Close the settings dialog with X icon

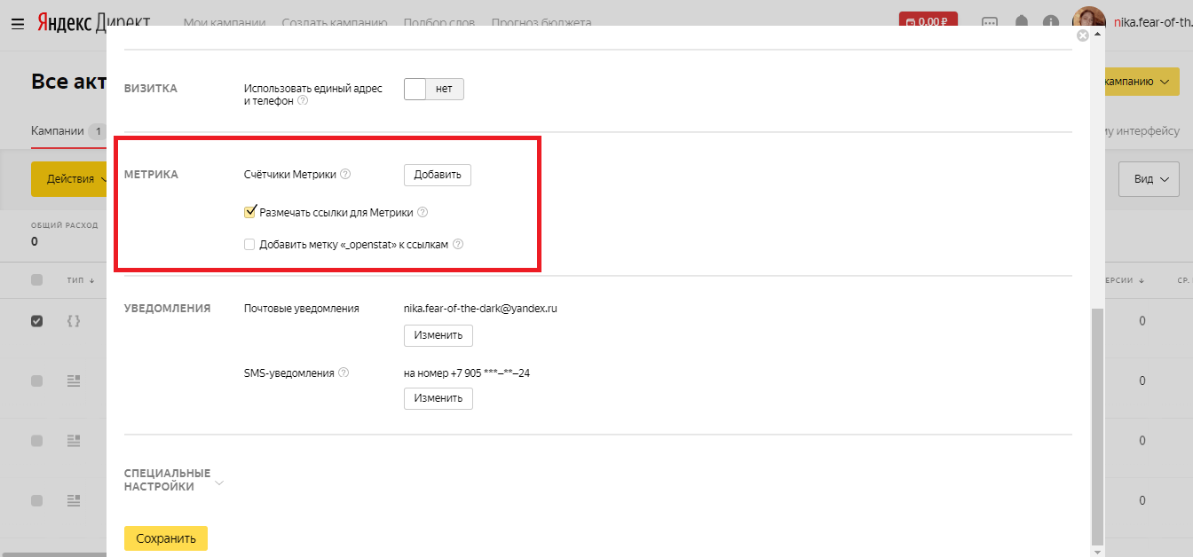pos(1082,35)
